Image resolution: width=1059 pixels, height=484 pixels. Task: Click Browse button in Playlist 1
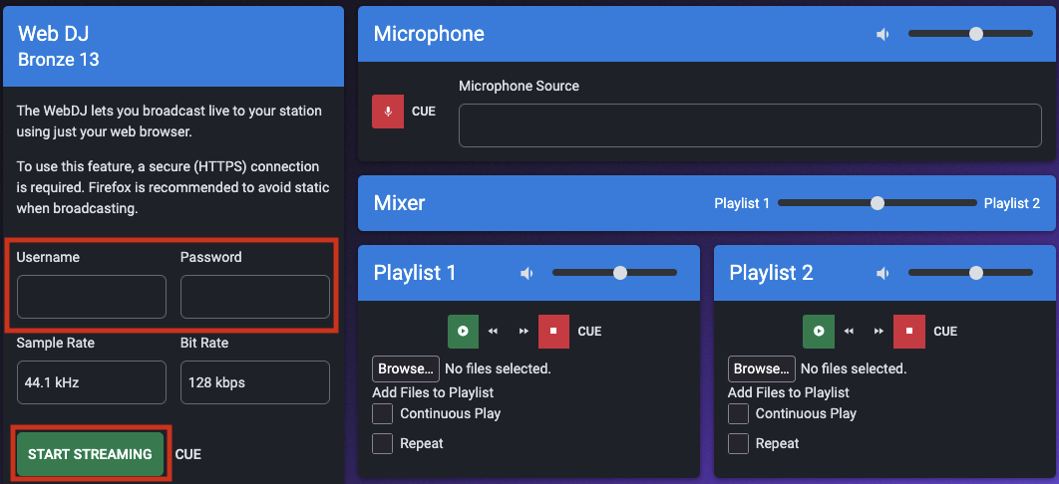[405, 368]
